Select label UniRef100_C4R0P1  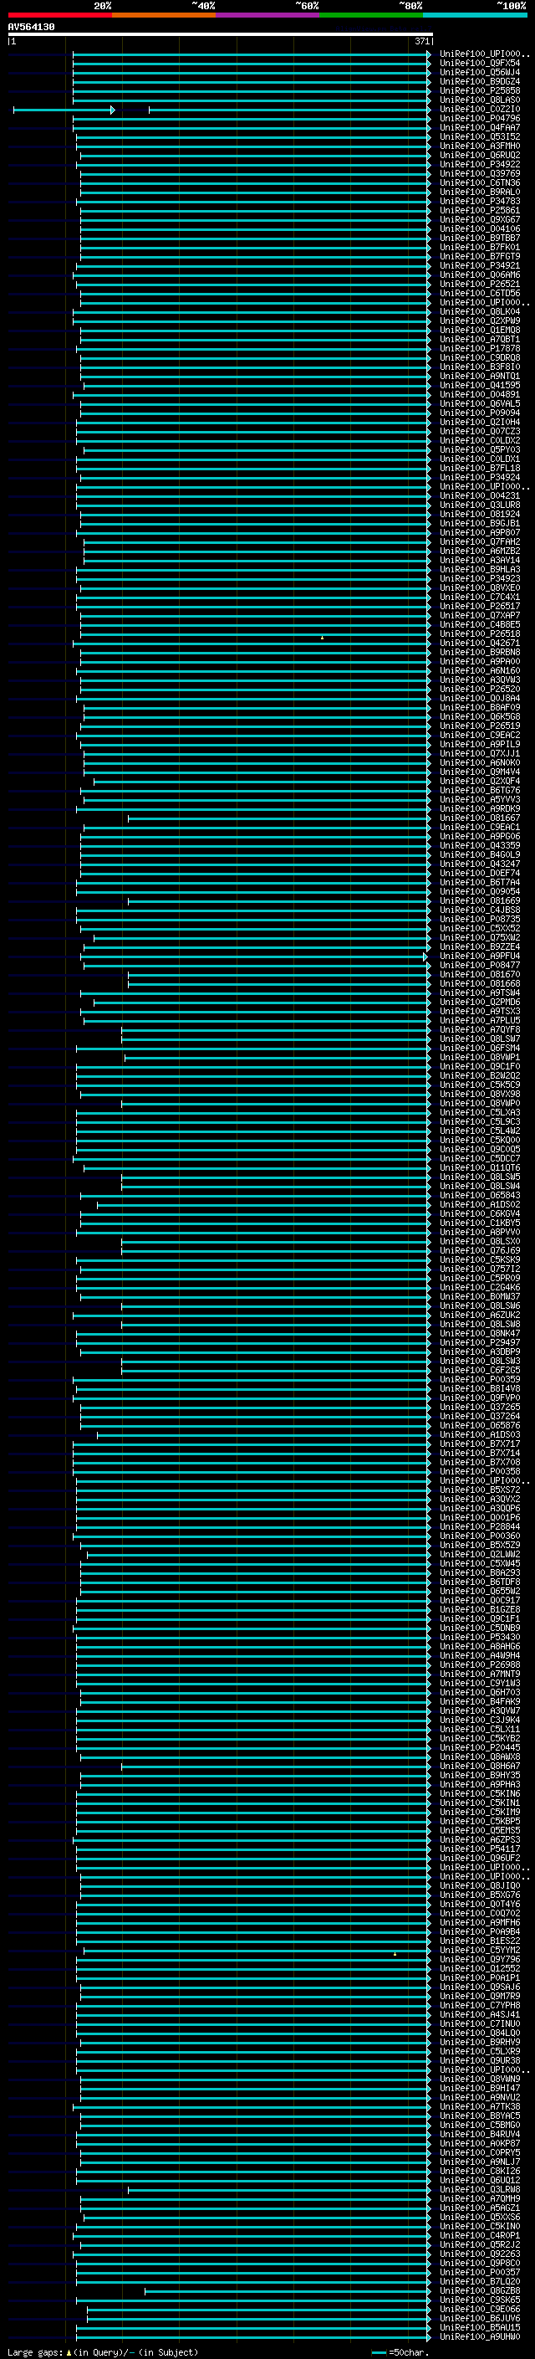click(x=480, y=2235)
